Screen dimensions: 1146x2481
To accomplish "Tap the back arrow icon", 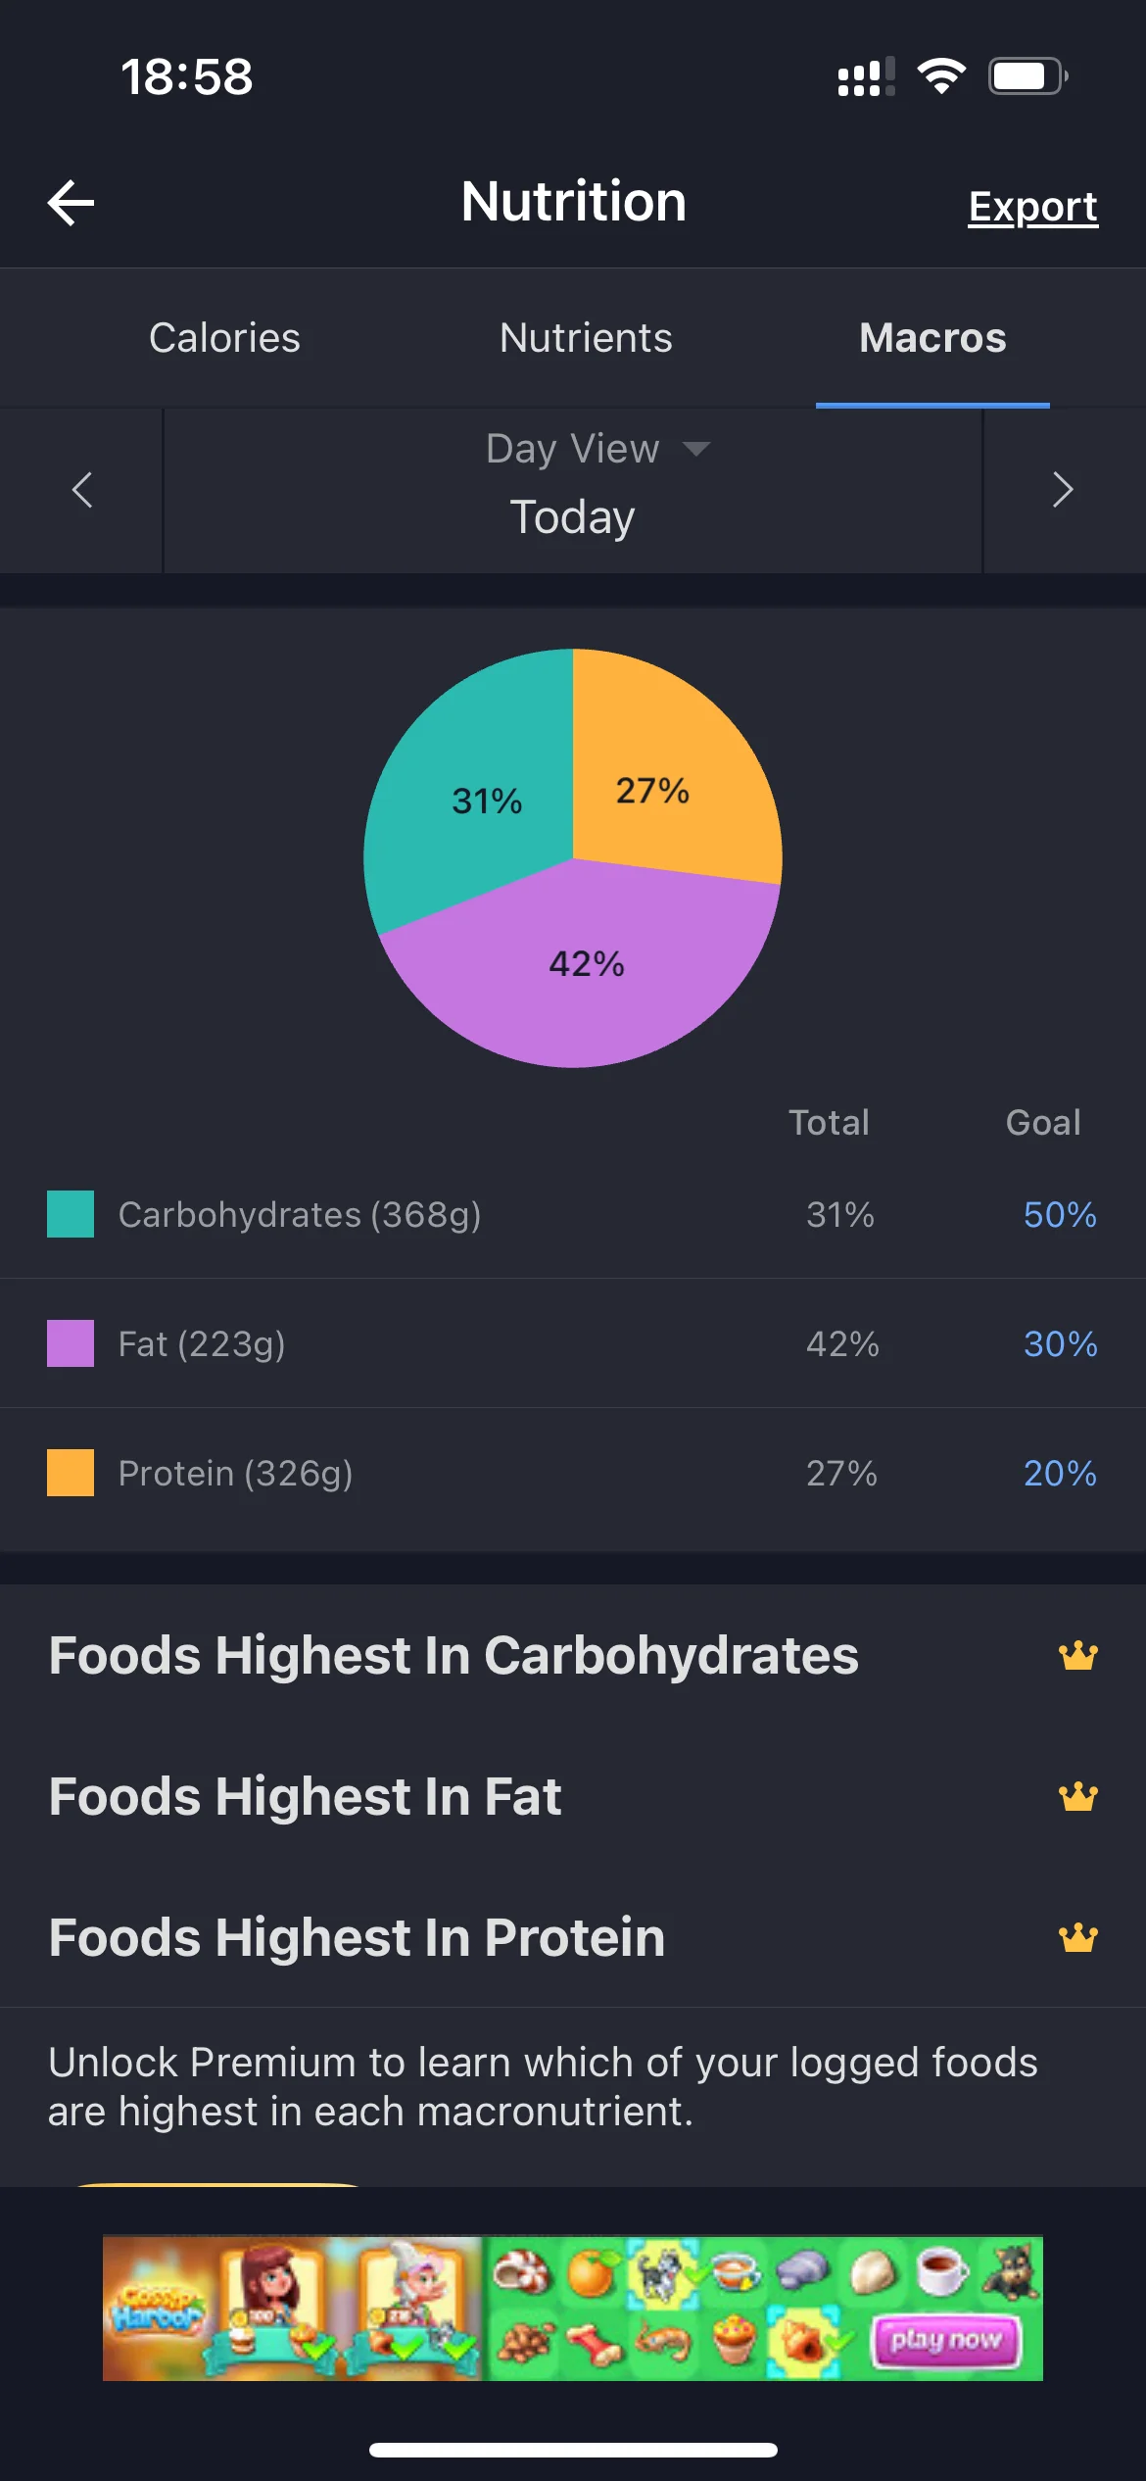I will (x=72, y=203).
